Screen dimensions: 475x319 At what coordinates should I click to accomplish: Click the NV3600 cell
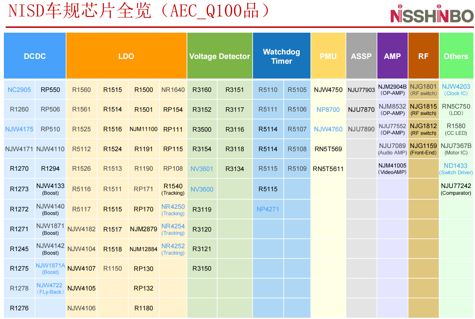[202, 189]
